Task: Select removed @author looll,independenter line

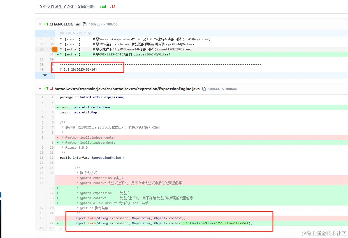Action: [88, 137]
